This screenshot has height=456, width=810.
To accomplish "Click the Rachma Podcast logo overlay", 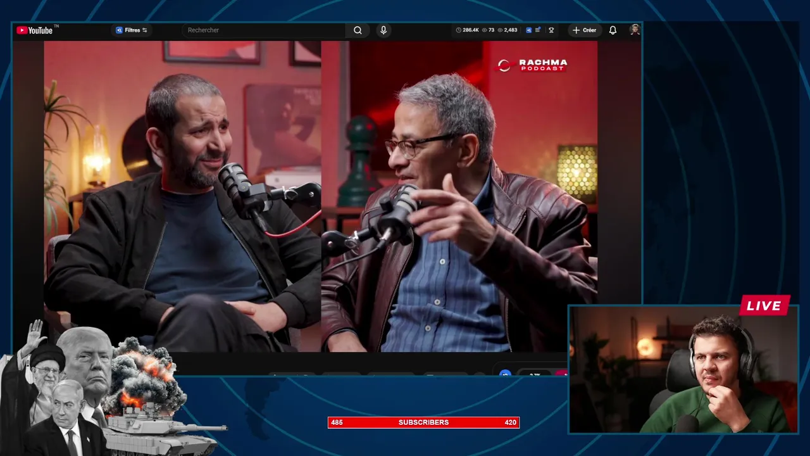I will click(532, 65).
